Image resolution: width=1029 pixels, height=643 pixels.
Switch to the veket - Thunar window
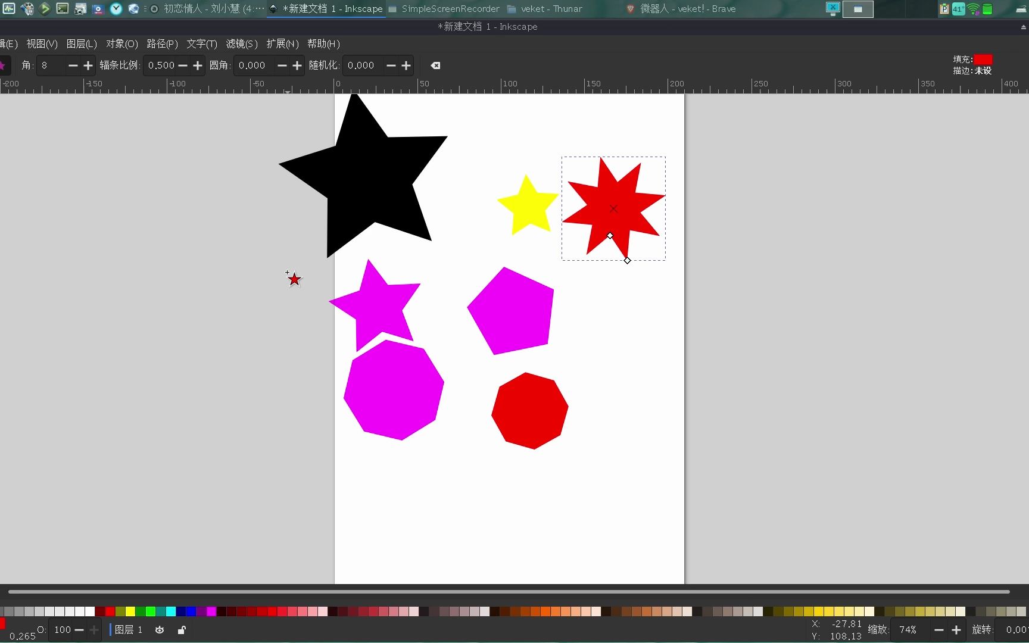pos(545,8)
